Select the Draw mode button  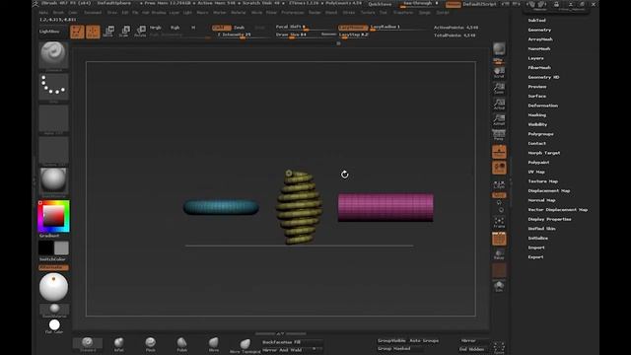point(93,32)
